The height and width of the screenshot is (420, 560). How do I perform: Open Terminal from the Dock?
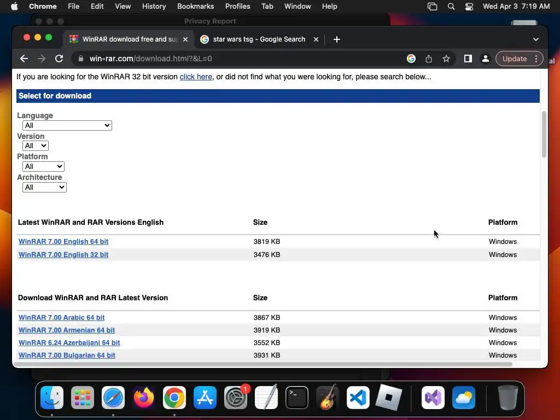(x=297, y=398)
